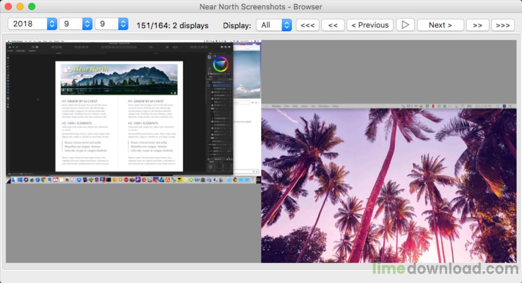Open the month dropdown right of the year

(75, 24)
